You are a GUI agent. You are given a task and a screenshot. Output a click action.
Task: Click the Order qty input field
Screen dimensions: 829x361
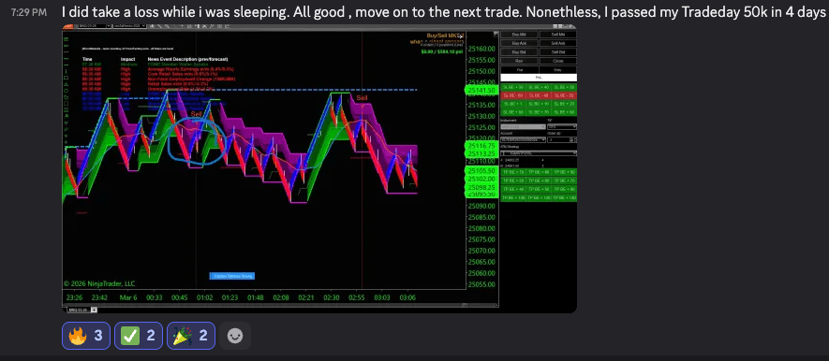(x=562, y=140)
